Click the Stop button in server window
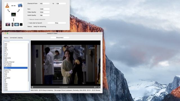Screen dimensions: 180x101 [x=57, y=23]
